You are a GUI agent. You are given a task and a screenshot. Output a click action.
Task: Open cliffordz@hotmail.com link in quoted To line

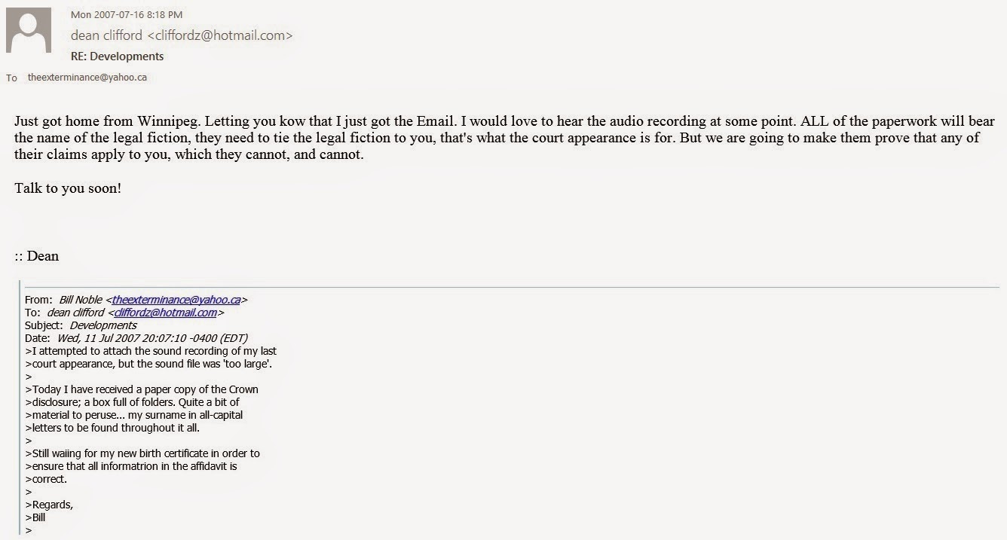pyautogui.click(x=166, y=313)
